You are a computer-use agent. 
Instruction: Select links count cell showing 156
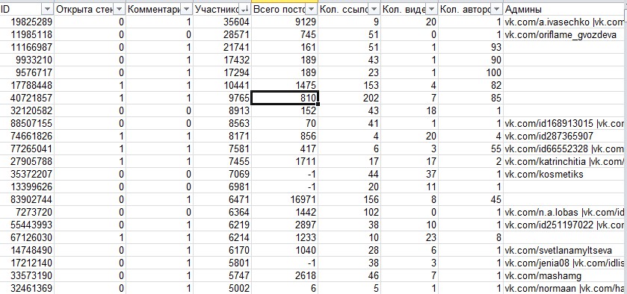(349, 199)
